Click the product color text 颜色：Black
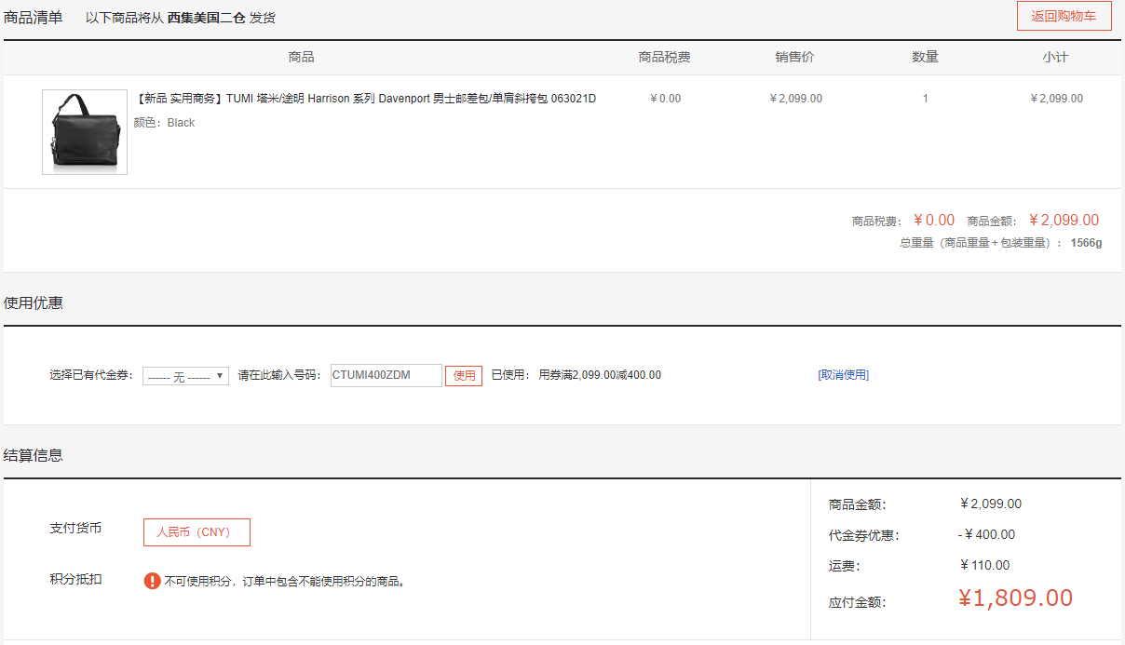The width and height of the screenshot is (1125, 645). click(164, 123)
